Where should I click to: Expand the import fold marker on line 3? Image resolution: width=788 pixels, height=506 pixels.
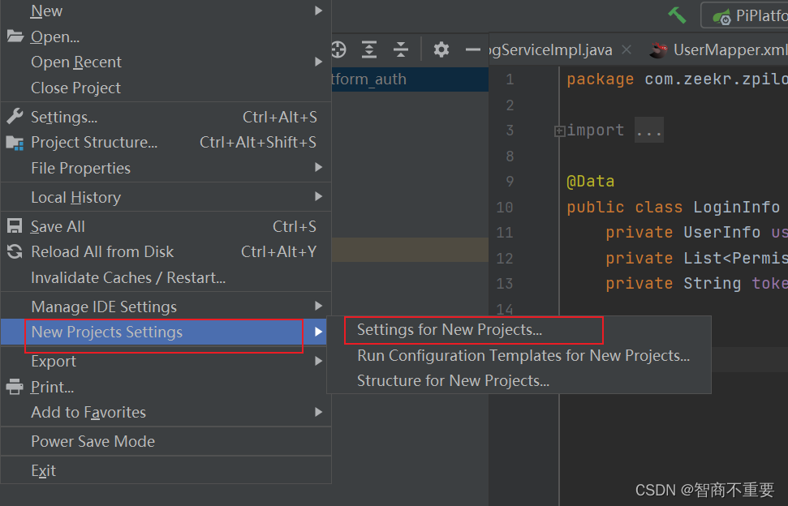click(x=559, y=131)
